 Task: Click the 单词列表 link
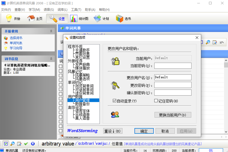16,43
